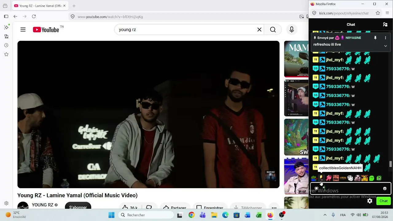Subscribe with the S'abonner button
Viewport: 393px width, 221px height.
click(78, 207)
